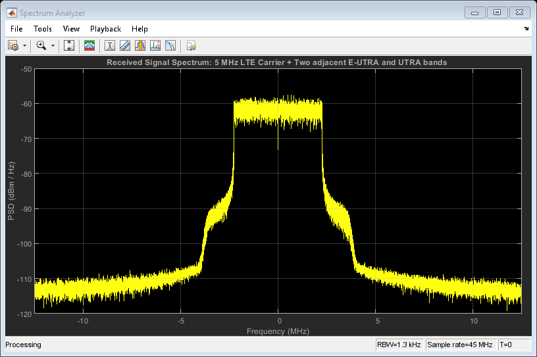Expand arrow beside Configuration Properties icon
The height and width of the screenshot is (357, 537).
coord(24,46)
